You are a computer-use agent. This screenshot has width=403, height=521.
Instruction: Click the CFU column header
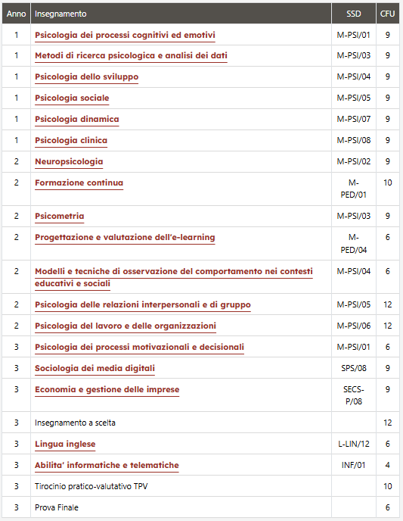point(387,14)
